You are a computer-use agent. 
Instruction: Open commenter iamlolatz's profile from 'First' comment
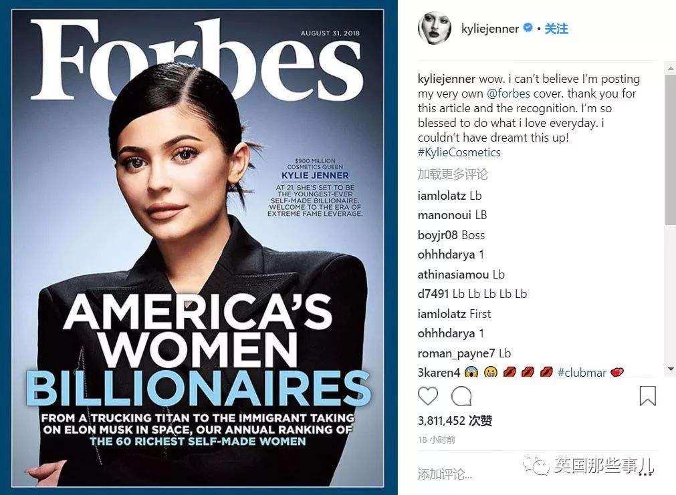click(x=442, y=313)
